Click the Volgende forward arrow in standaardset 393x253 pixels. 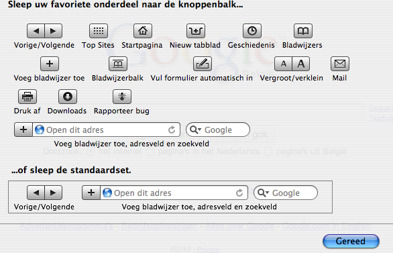(54, 193)
